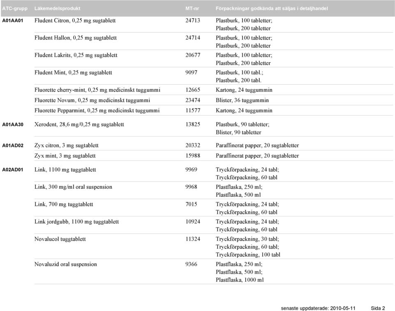
Task: Click Xerodent, 28,6 mg/0,25 mg sugtablett
Action: point(79,125)
